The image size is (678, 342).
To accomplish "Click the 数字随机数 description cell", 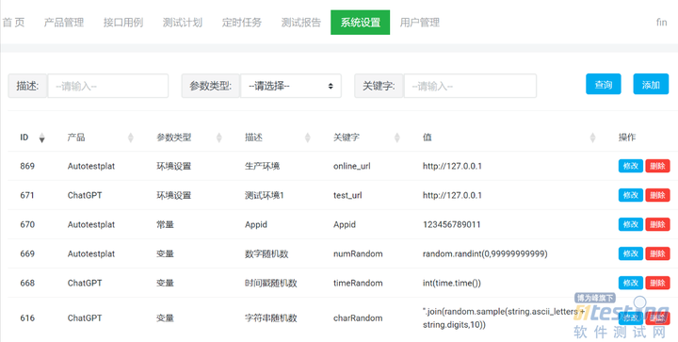I will point(266,253).
